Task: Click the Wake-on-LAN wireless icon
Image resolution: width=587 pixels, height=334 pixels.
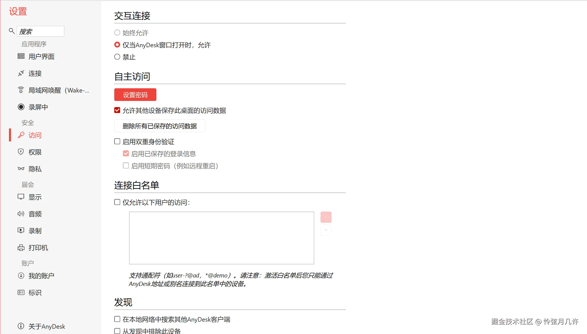Action: pyautogui.click(x=21, y=90)
